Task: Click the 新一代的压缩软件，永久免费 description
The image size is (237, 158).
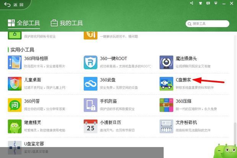Action: click(x=196, y=109)
